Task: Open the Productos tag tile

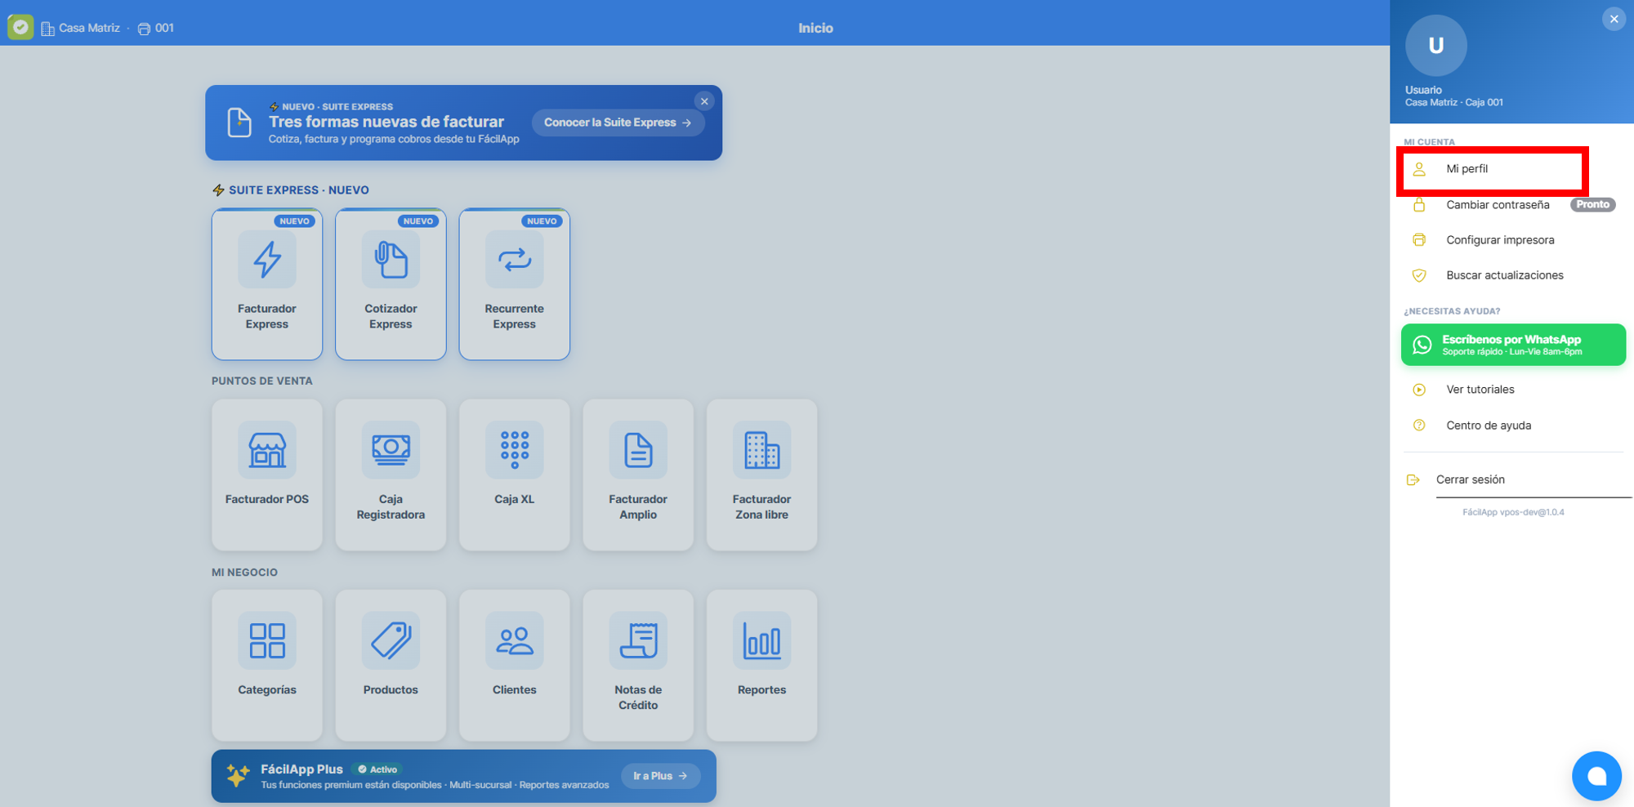Action: pyautogui.click(x=391, y=665)
